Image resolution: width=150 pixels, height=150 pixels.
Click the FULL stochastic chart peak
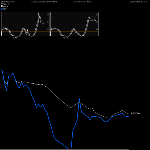click(x=89, y=17)
